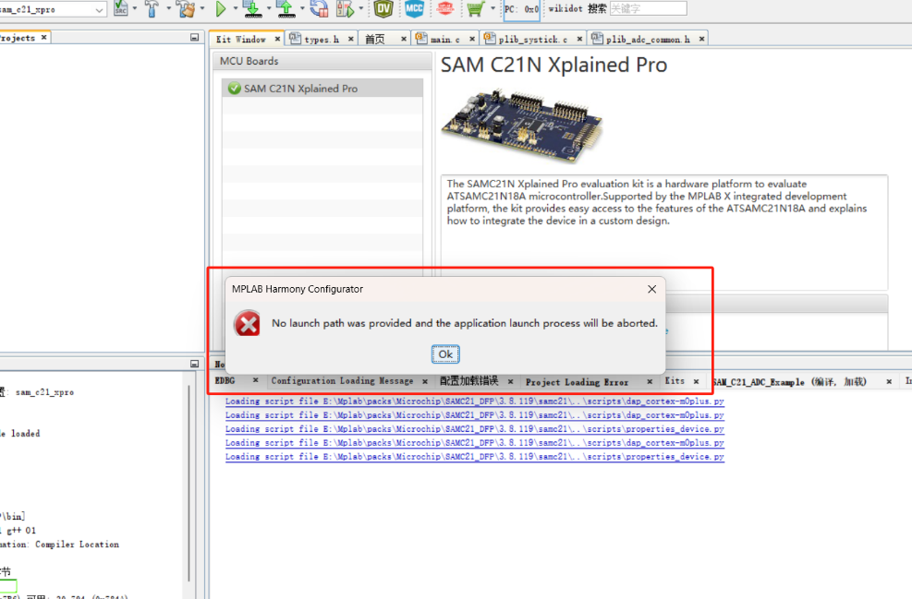The height and width of the screenshot is (599, 912).
Task: Close the Project Loading Error tab
Action: 650,381
